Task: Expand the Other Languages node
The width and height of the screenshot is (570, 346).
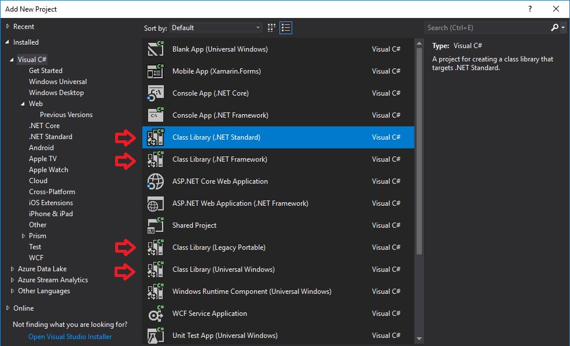Action: [12, 290]
